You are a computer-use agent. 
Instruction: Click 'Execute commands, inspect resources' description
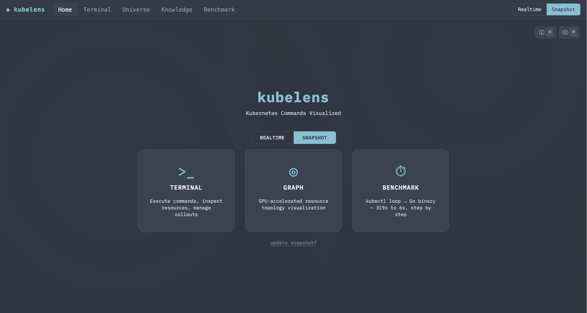click(186, 208)
